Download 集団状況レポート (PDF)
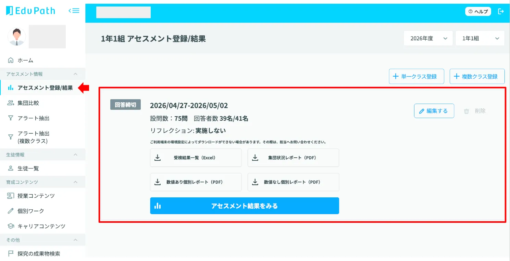 pos(293,158)
